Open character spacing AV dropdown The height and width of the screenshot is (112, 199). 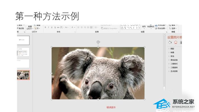pos(62,27)
